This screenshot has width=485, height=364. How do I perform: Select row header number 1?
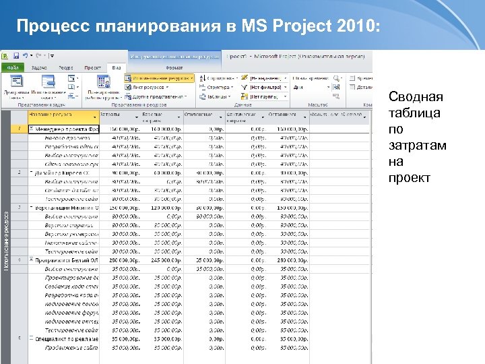click(x=20, y=129)
